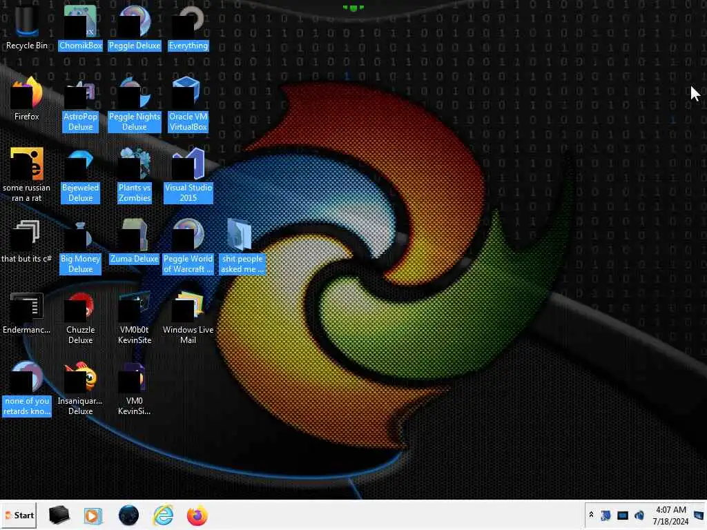Click the tray icon showing a monitor
The width and height of the screenshot is (707, 530).
[x=623, y=515]
